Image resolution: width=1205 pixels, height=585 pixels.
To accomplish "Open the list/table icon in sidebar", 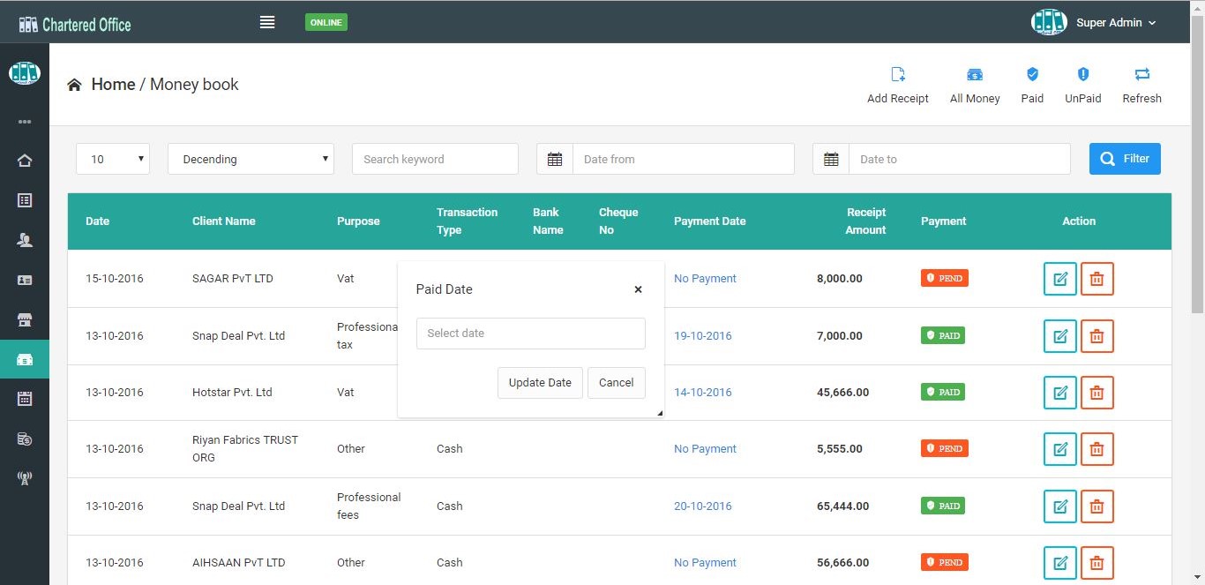I will [25, 200].
